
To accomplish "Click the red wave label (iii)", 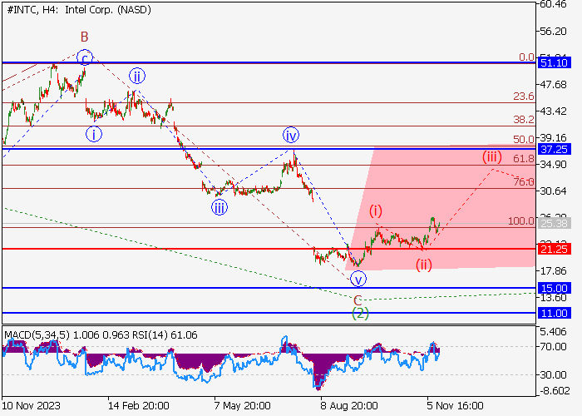I will [x=492, y=156].
